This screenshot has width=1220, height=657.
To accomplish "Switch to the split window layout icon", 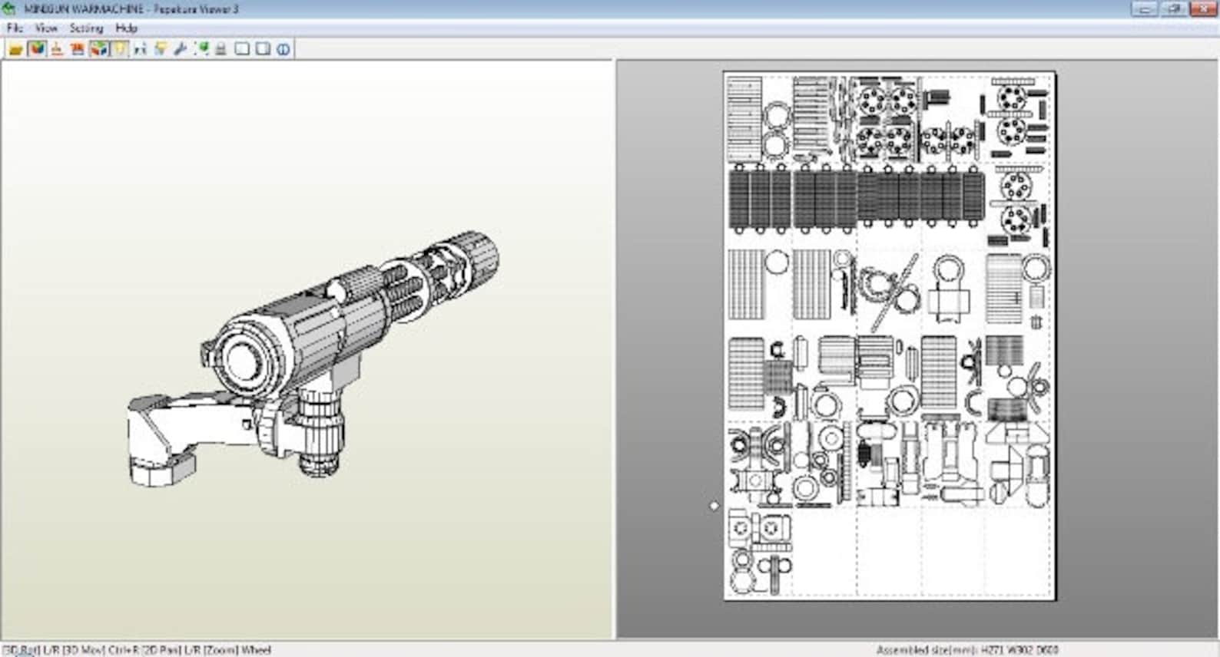I will tap(263, 49).
